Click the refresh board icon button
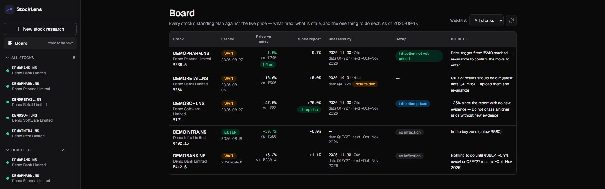The width and height of the screenshot is (605, 189). coord(511,20)
